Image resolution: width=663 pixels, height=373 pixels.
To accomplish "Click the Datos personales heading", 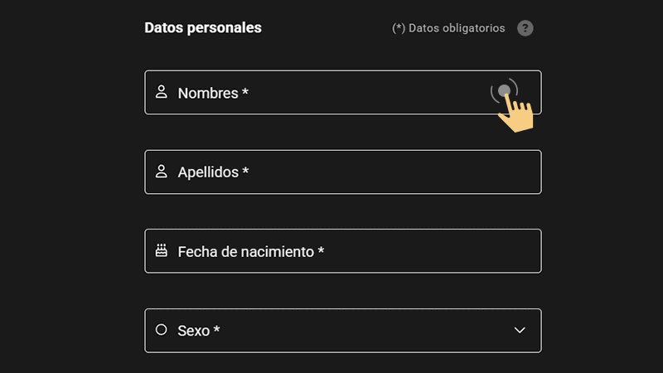I will (203, 27).
